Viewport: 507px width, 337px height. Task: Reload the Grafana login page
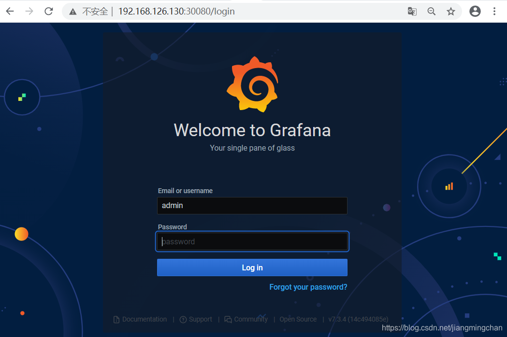pyautogui.click(x=49, y=11)
